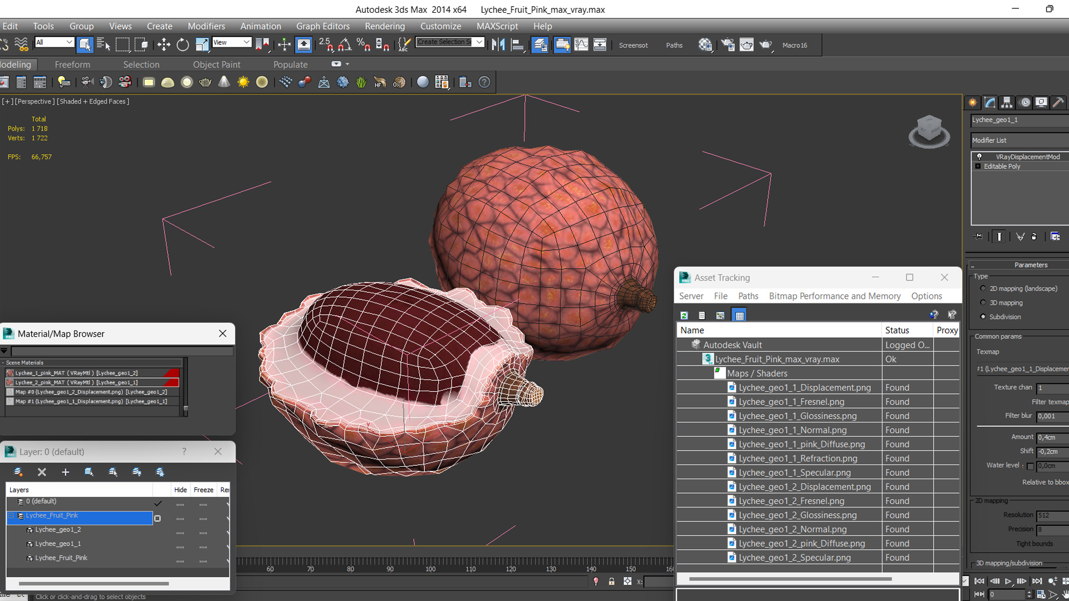Create a new layer with plus icon
This screenshot has height=601, width=1069.
point(65,472)
